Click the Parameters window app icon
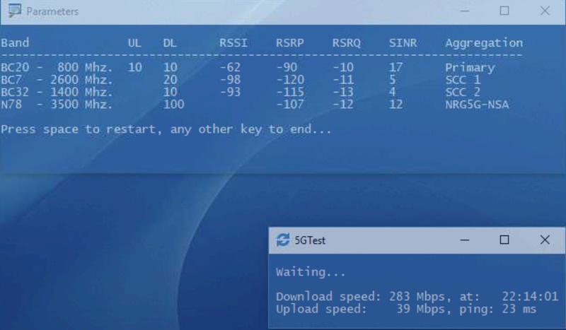Image resolution: width=566 pixels, height=330 pixels. 14,11
